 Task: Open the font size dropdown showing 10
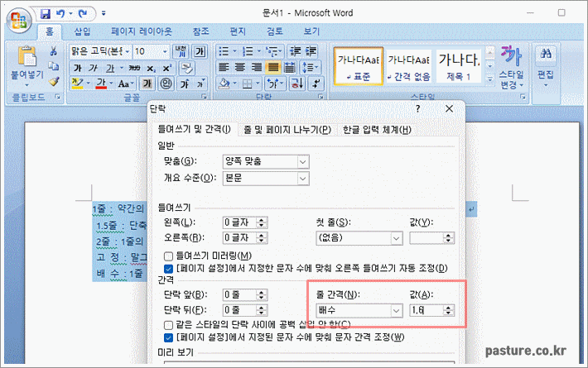(165, 51)
